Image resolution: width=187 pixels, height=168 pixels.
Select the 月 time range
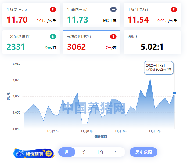point(67,152)
